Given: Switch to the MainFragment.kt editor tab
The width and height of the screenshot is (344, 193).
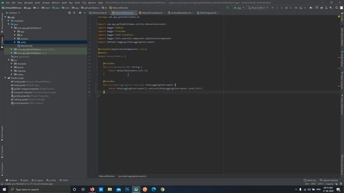Looking at the screenshot, I should (x=207, y=13).
